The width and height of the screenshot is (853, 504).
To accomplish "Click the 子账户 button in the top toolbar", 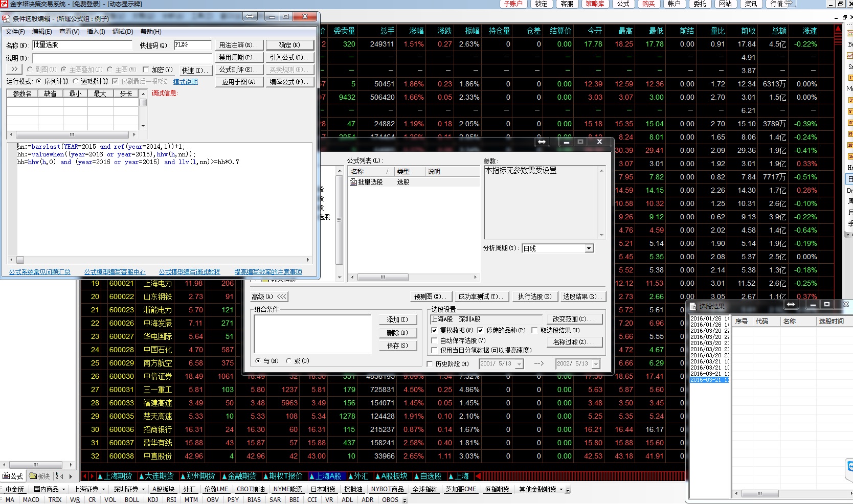I will click(x=513, y=4).
